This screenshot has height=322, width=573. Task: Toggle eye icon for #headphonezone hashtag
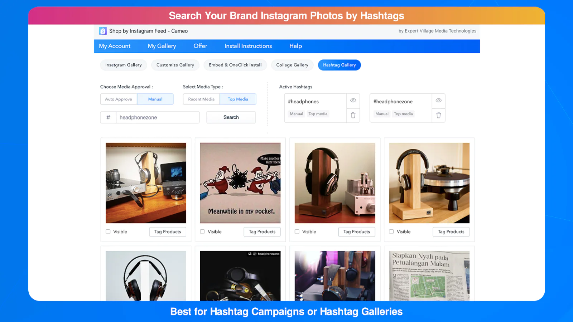point(438,101)
